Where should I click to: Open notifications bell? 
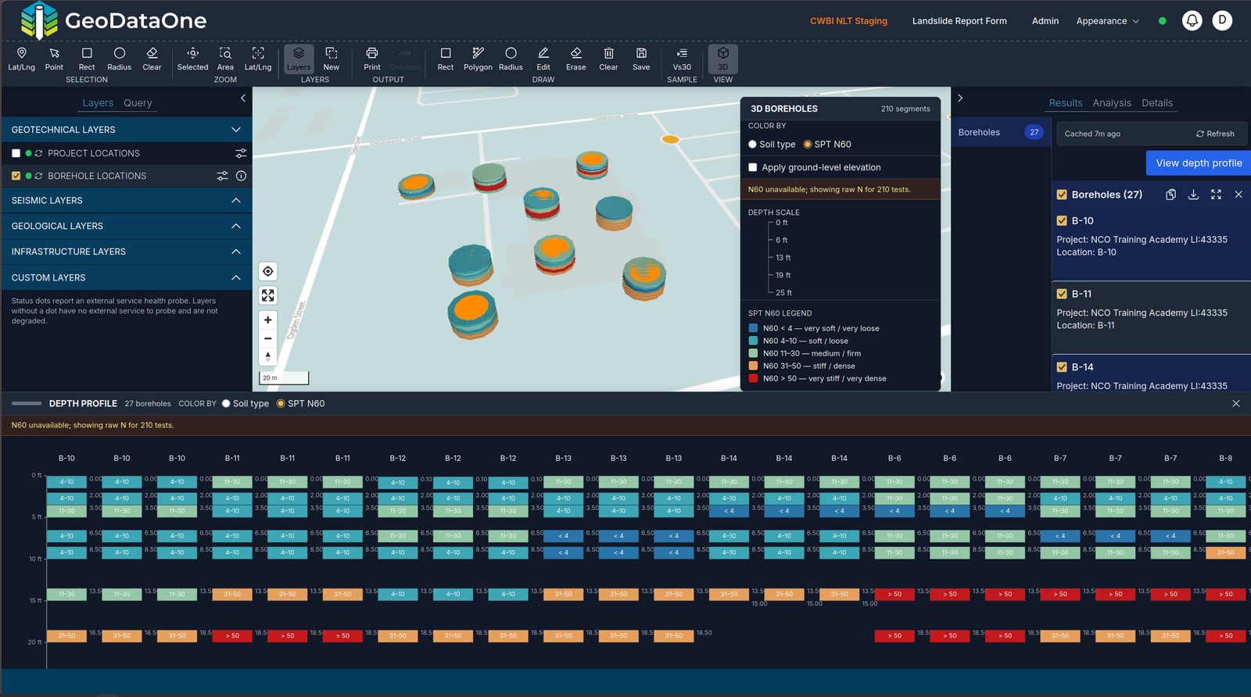(x=1192, y=21)
